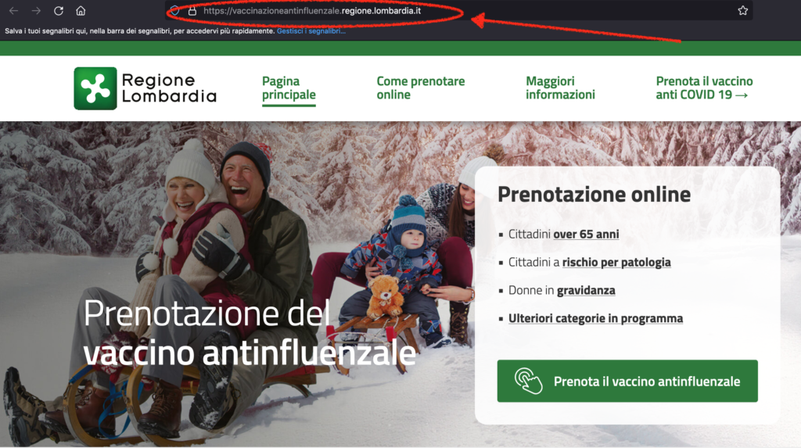This screenshot has width=801, height=448.
Task: Click the padlock site security icon
Action: 192,11
